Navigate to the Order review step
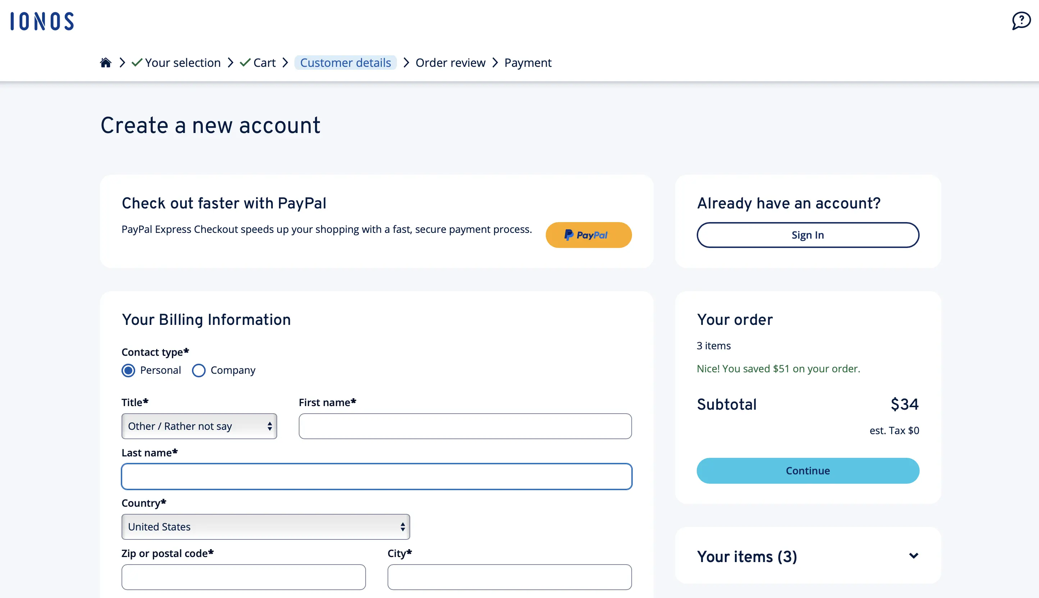The height and width of the screenshot is (598, 1039). pos(451,63)
